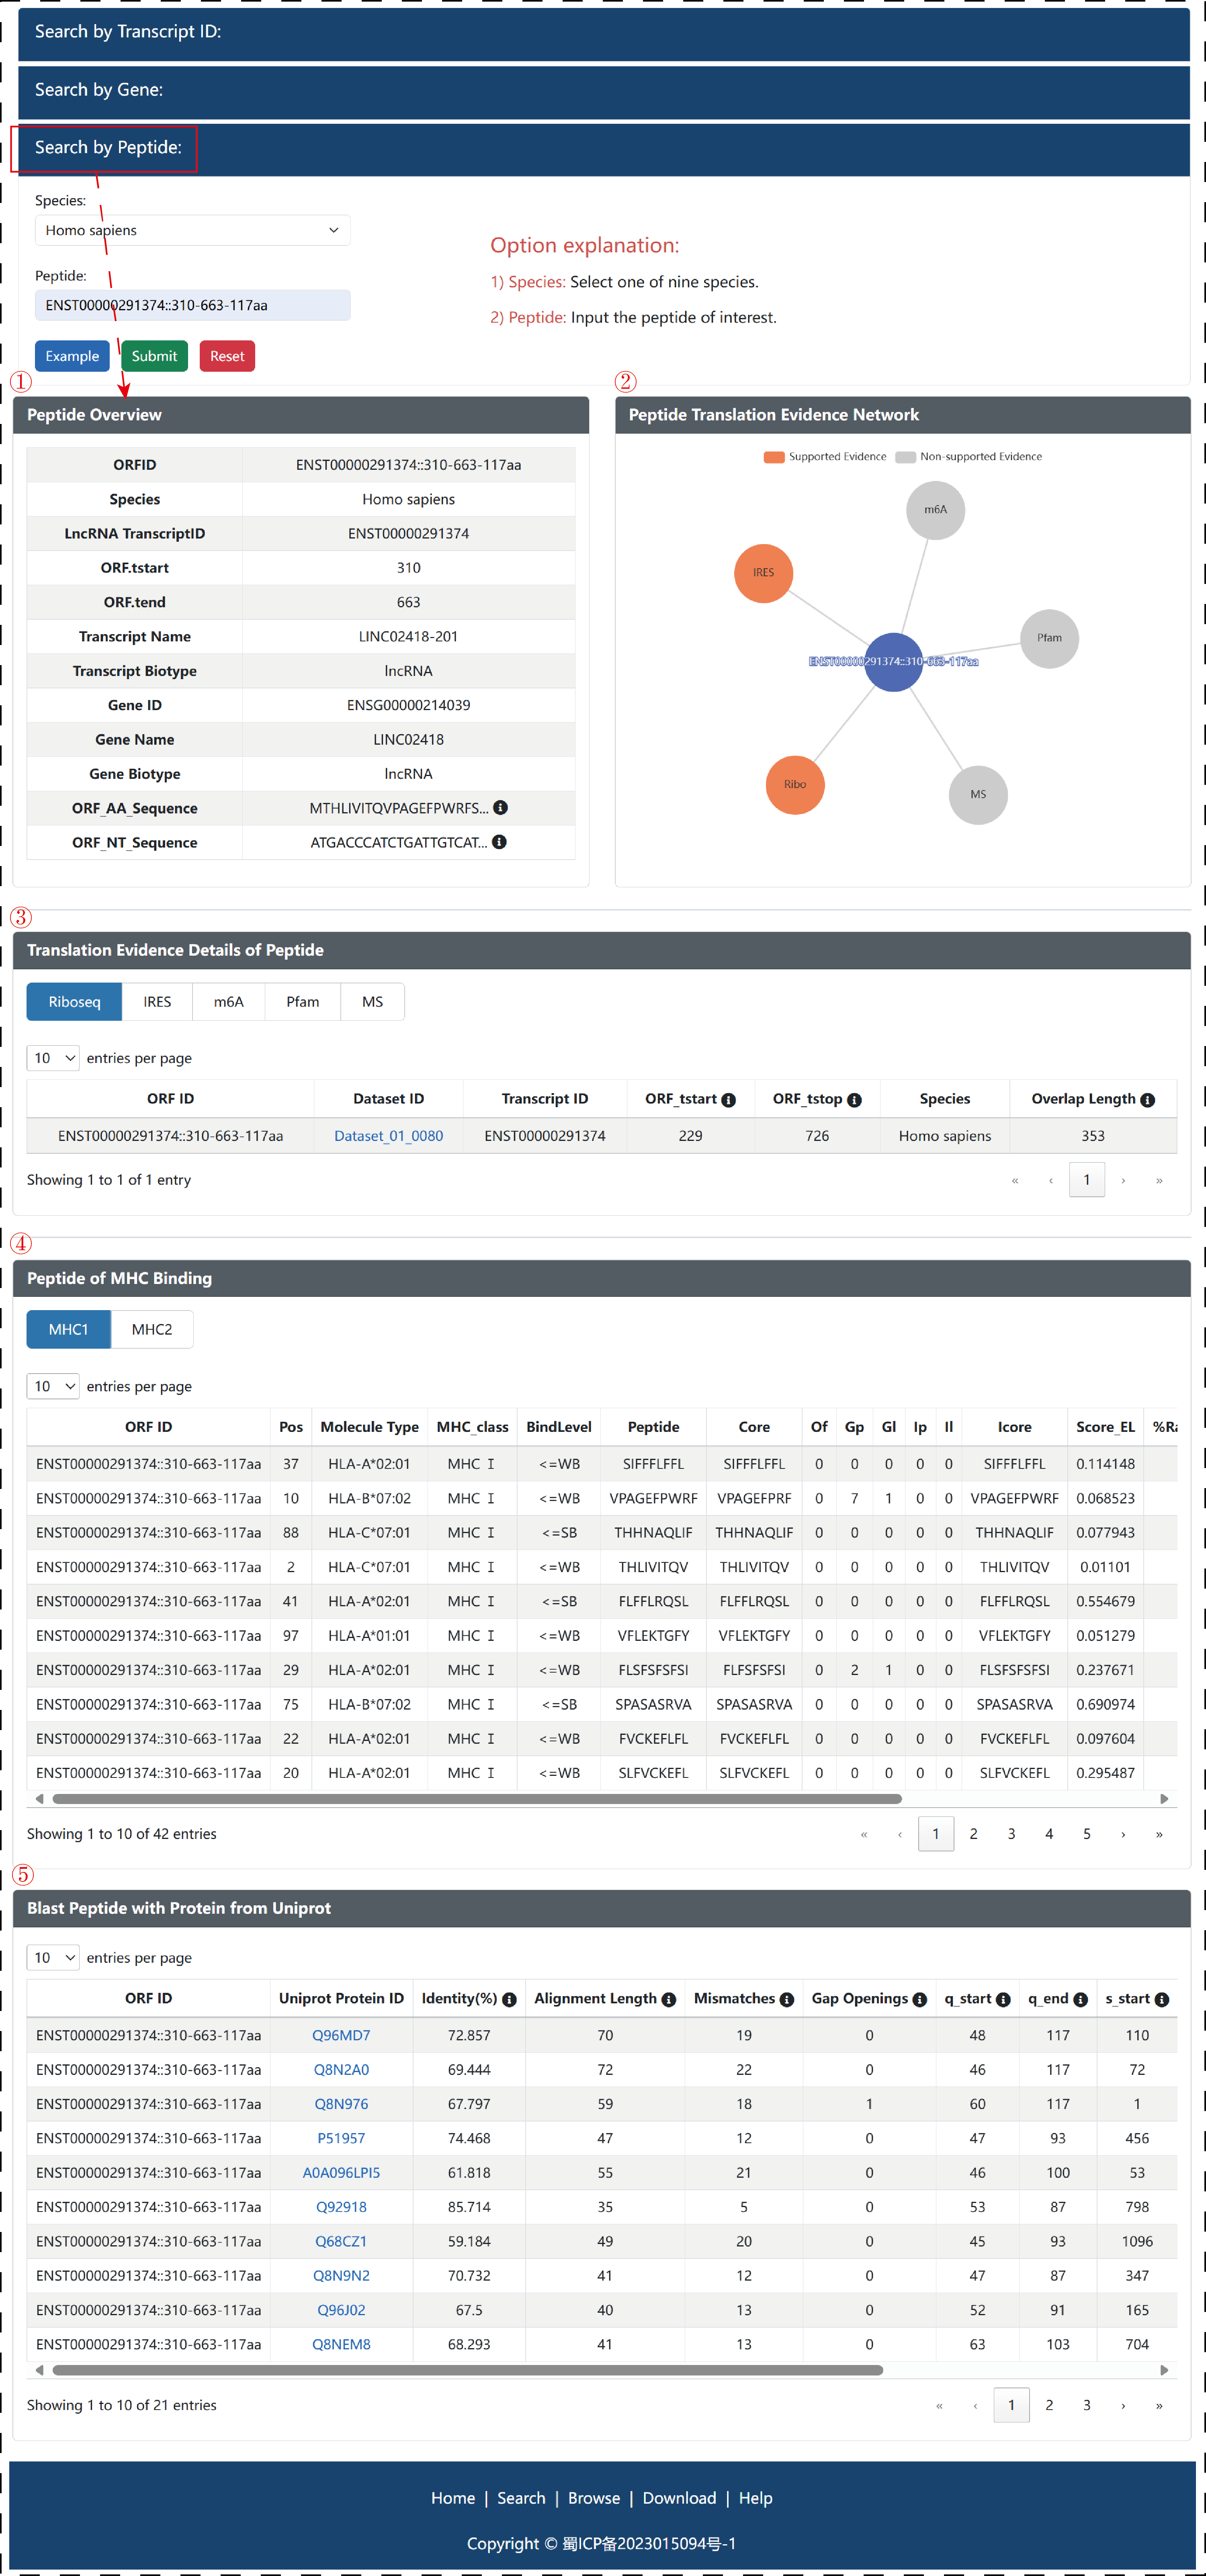Click the m6A node in evidence network

[x=935, y=510]
